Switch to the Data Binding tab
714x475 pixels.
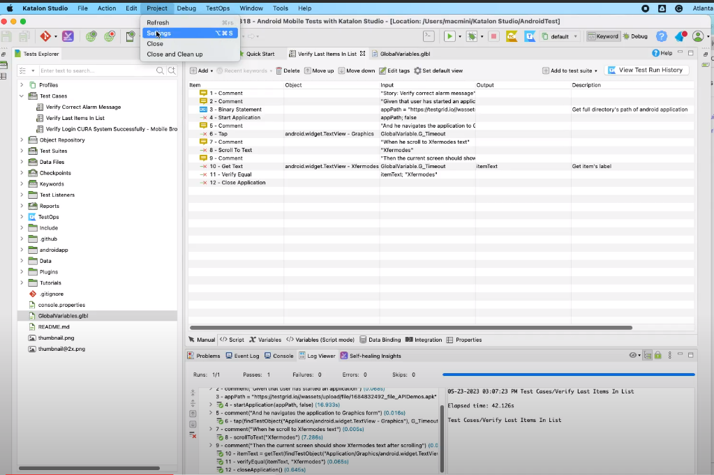pyautogui.click(x=380, y=340)
